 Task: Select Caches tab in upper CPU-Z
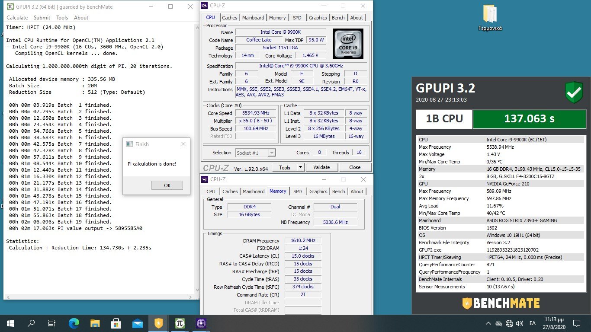(229, 18)
